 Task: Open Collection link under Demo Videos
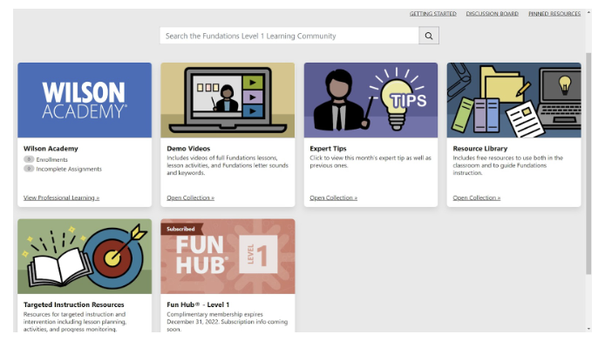pyautogui.click(x=190, y=197)
